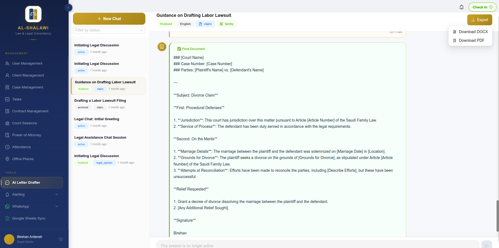Select the Drafting a Labor Lawsuit Filing chat
The image size is (499, 248).
pos(100,100)
